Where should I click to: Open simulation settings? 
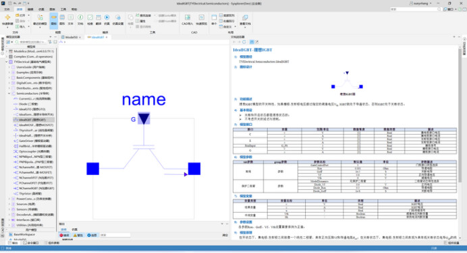118,20
